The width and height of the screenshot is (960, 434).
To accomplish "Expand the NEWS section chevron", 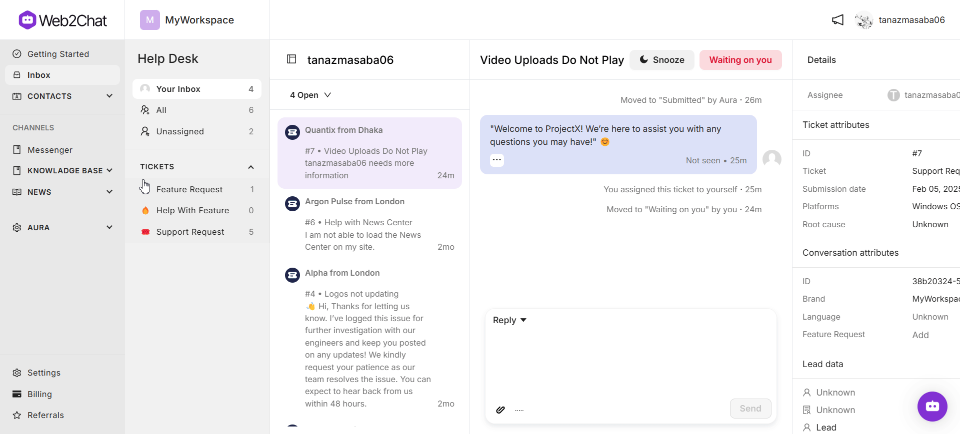I will click(109, 192).
